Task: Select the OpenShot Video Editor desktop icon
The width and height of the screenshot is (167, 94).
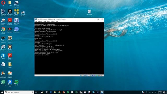Action: pos(16,4)
